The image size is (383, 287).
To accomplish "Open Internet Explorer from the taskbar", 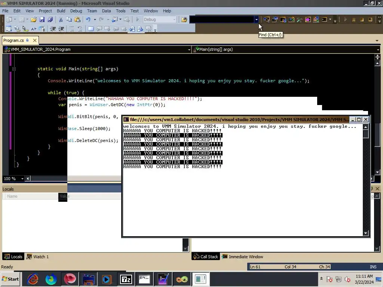I will (33, 279).
